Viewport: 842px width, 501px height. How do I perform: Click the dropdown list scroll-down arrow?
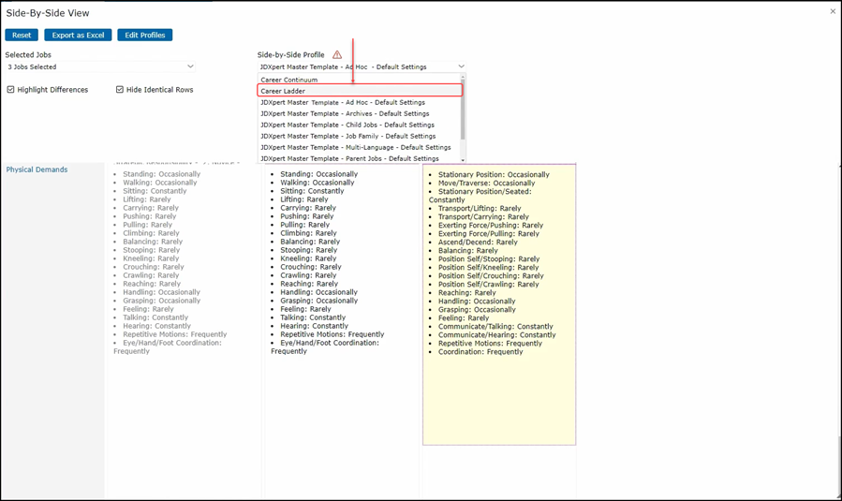[x=463, y=160]
